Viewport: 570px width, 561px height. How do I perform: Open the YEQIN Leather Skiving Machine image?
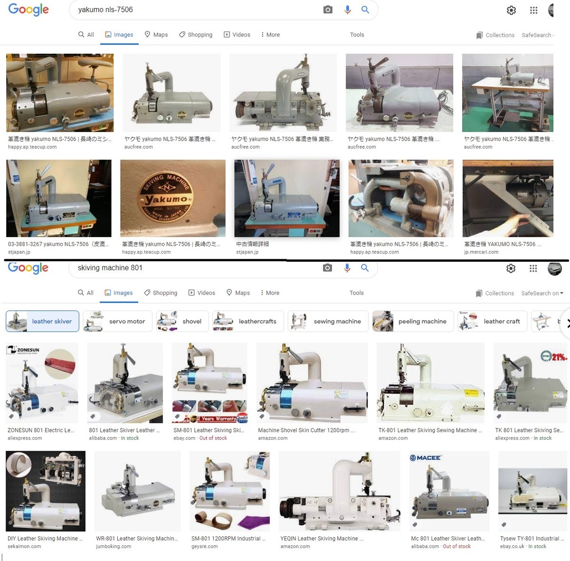point(340,491)
